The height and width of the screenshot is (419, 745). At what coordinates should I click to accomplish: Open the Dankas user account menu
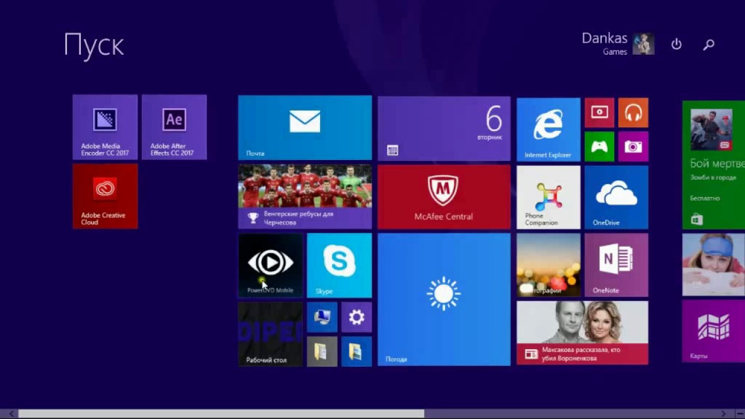[618, 44]
